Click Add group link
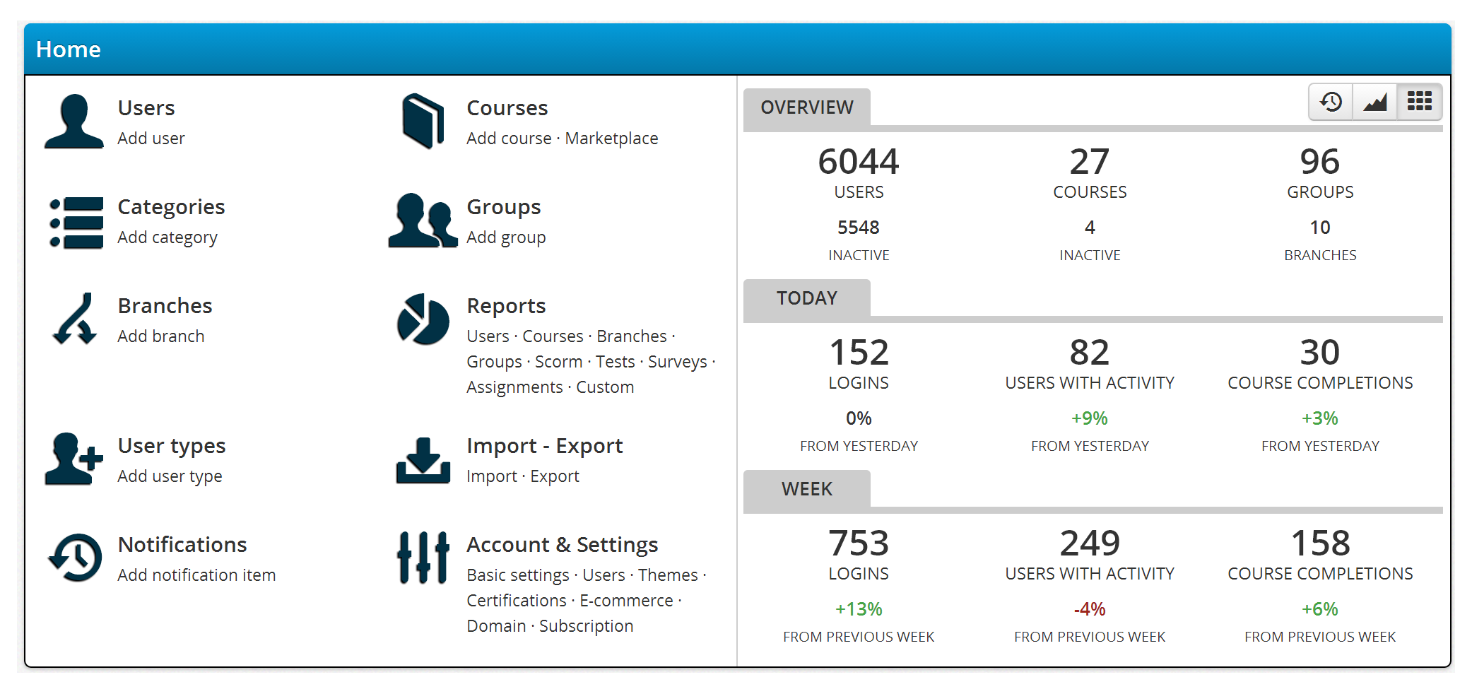1472x694 pixels. [506, 237]
